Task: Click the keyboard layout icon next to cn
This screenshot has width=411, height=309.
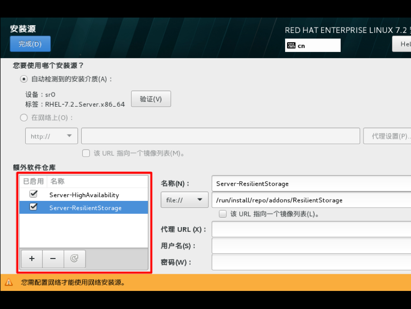Action: (x=291, y=45)
